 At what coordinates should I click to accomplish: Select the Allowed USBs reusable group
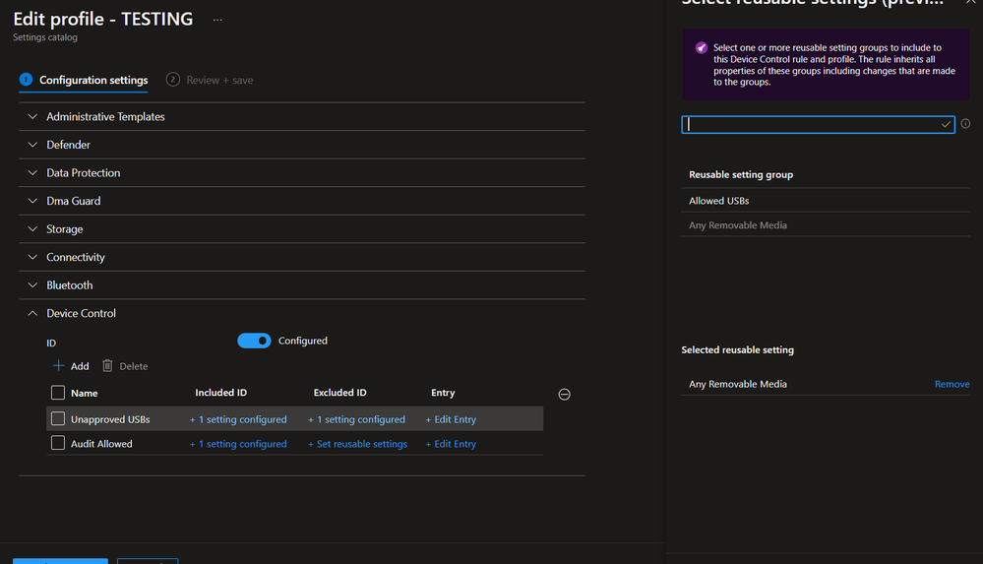coord(826,201)
